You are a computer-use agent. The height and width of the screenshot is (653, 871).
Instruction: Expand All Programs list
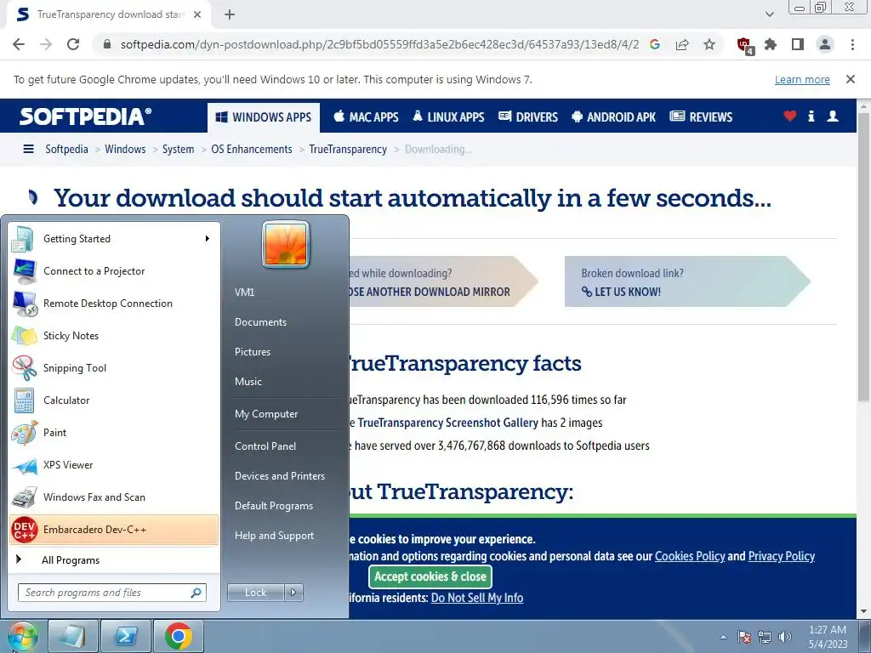tap(114, 559)
